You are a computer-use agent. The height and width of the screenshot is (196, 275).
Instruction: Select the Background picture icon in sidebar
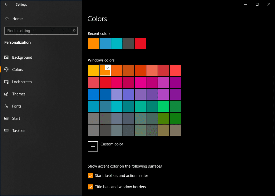6,57
